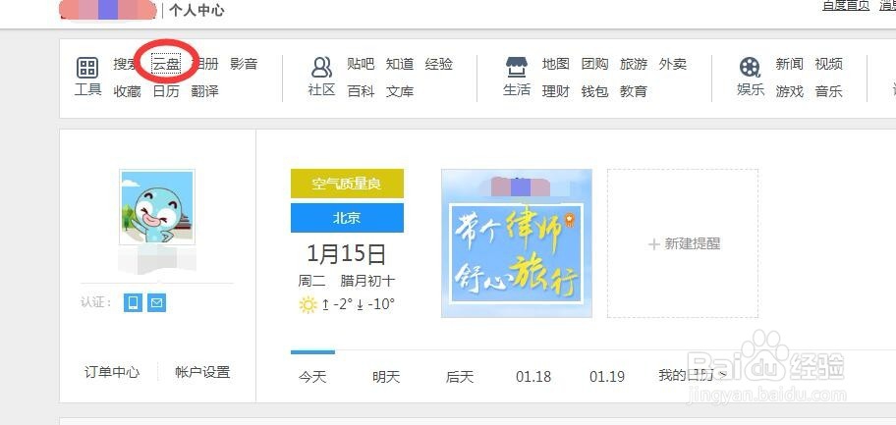Expand 我的日历 with arrow
This screenshot has width=896, height=425.
point(693,375)
